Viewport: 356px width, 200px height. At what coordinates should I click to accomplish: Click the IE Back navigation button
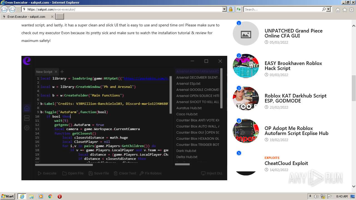[4, 9]
